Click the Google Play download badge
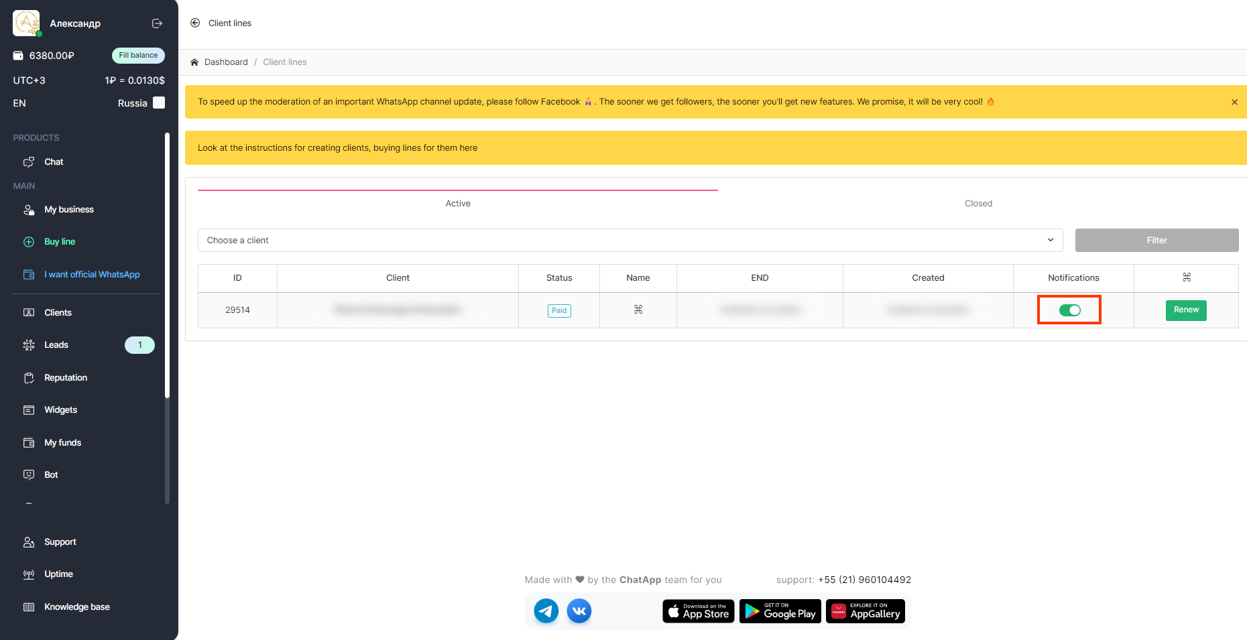Viewport: 1247px width, 640px height. pos(780,611)
